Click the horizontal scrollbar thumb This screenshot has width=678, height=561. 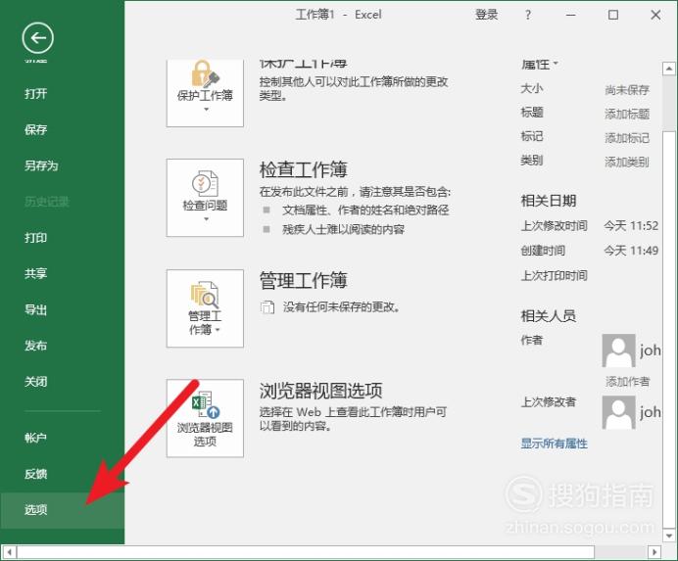tap(306, 552)
